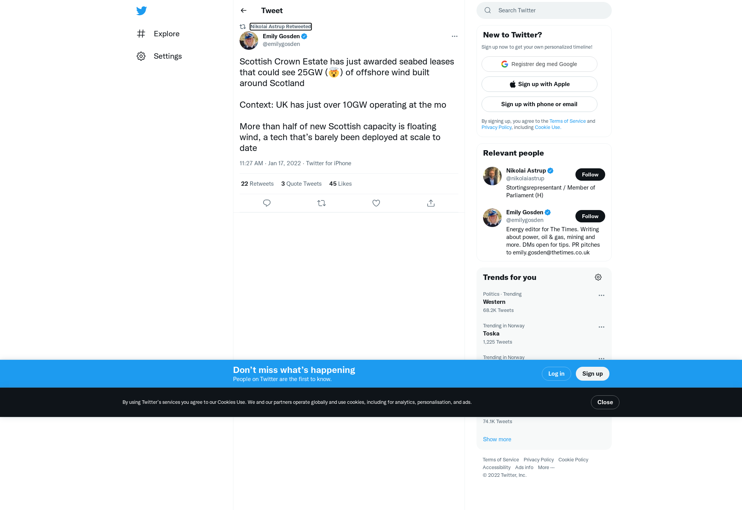
Task: Share the tweet using the share icon
Action: [x=431, y=203]
